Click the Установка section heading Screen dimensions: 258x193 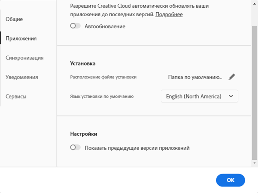(x=83, y=63)
